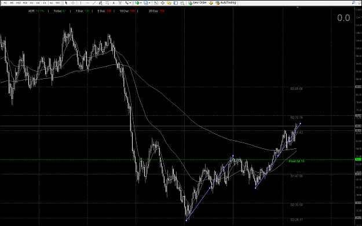This screenshot has width=362, height=226.
Task: Select the Fibonacci retracement tool
Action: point(107,3)
